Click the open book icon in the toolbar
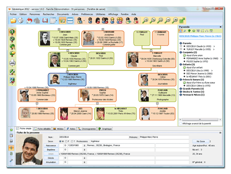Viewport: 231px width, 174px height. click(x=45, y=20)
